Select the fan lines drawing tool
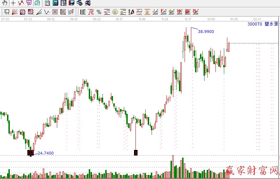 [14, 12]
